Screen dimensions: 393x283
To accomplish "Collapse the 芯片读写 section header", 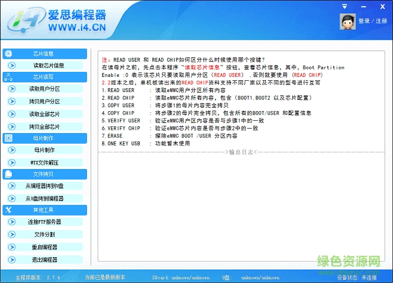I will [44, 77].
